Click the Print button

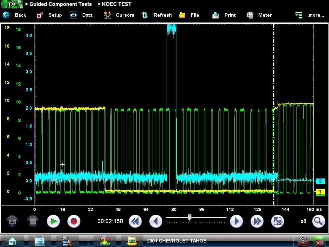[224, 15]
